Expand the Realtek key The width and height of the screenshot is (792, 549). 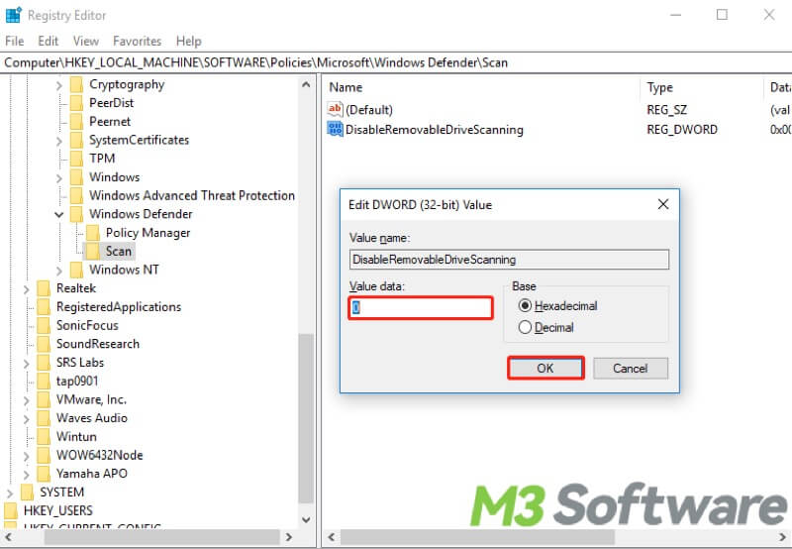pos(27,289)
